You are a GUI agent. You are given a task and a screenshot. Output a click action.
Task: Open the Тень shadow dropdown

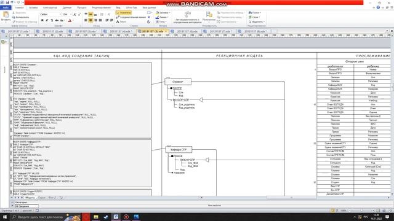point(161,22)
